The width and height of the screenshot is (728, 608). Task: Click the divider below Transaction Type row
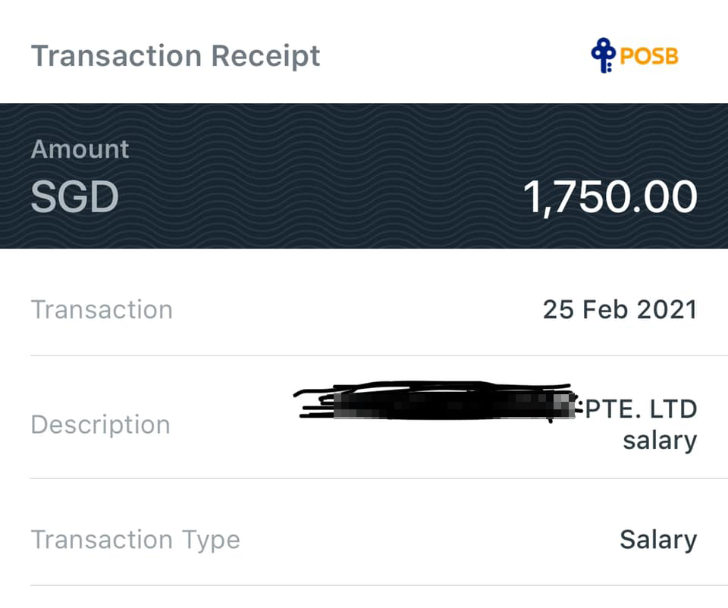click(x=364, y=585)
